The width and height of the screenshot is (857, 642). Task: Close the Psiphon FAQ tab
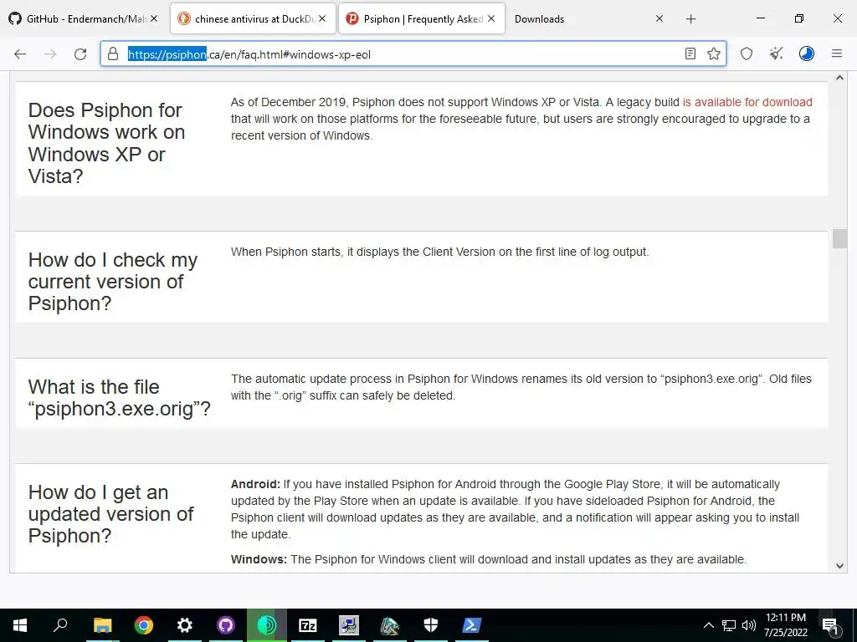[491, 18]
